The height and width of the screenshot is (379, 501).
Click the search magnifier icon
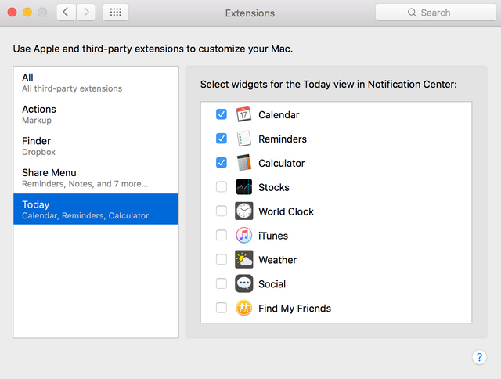[412, 13]
